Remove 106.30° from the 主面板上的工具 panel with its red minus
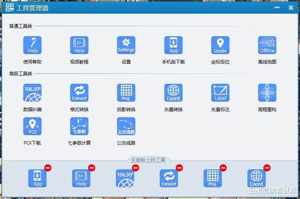Image resolution: width=300 pixels, height=199 pixels. [x=135, y=168]
